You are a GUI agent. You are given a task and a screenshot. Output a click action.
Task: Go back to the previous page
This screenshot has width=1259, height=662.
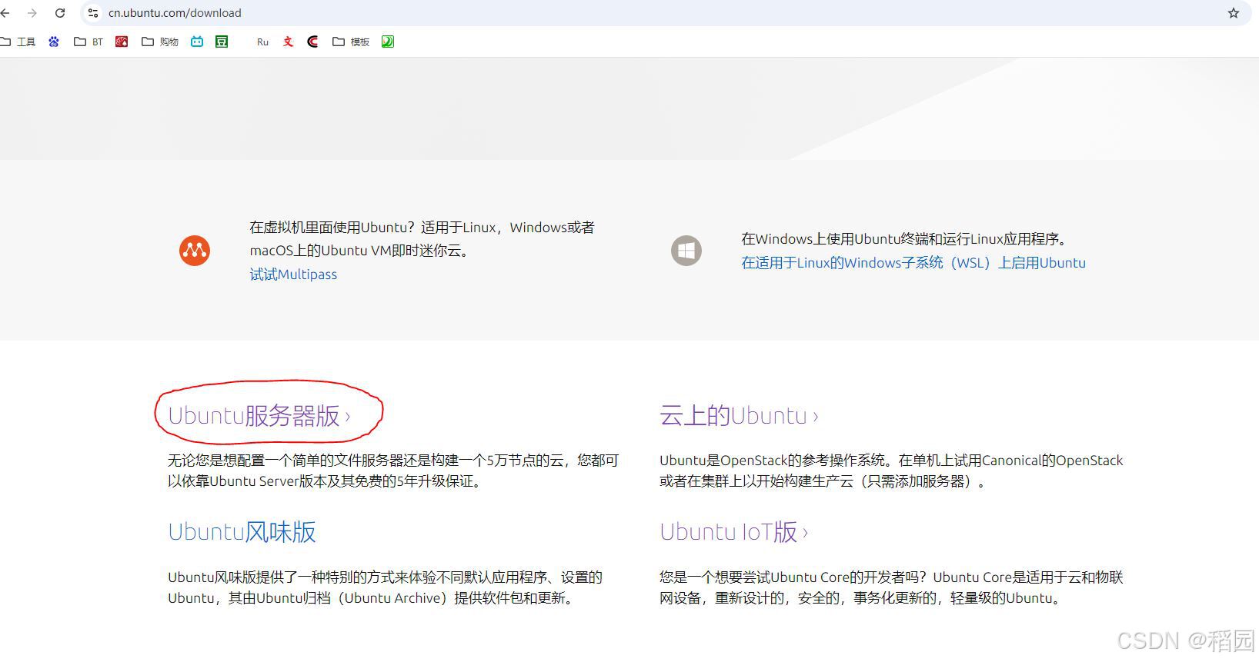click(x=5, y=13)
